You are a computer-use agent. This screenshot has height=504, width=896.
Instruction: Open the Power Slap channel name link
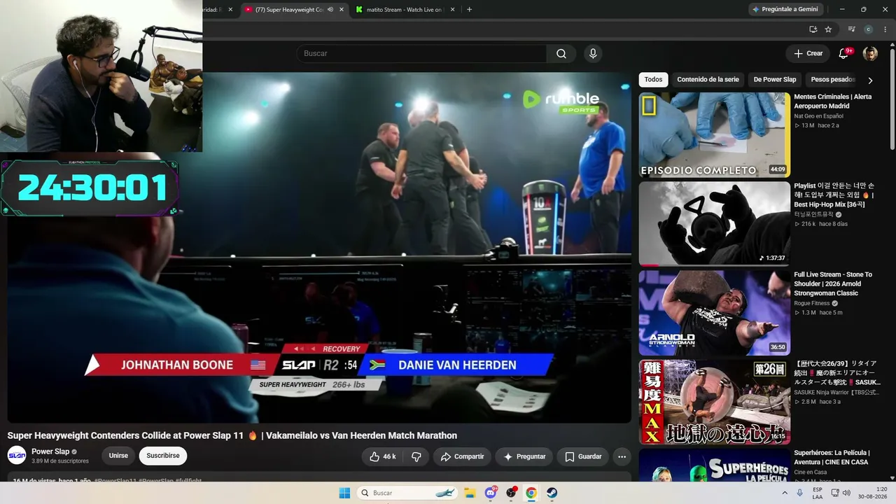pyautogui.click(x=50, y=451)
